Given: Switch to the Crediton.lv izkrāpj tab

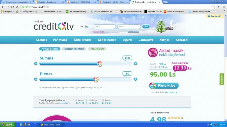Looking at the screenshot, I should tap(114, 2).
